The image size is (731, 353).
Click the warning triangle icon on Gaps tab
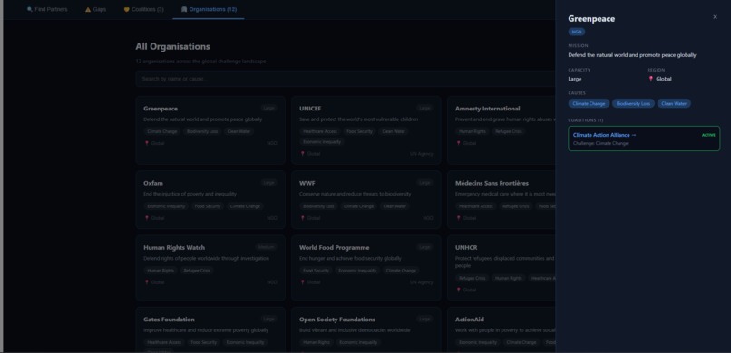coord(88,9)
